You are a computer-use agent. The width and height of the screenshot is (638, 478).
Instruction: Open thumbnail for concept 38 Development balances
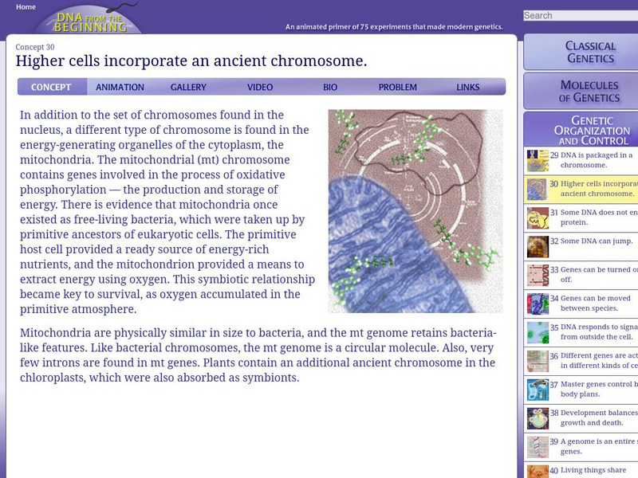[538, 419]
